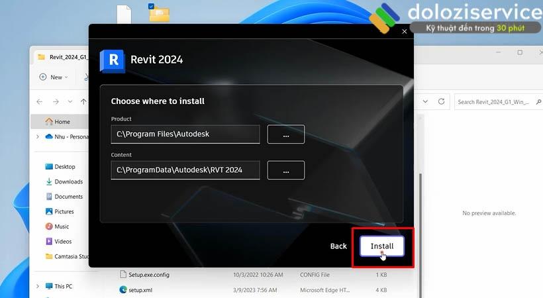Expand the address bar history dropdown
This screenshot has width=543, height=298.
tap(424, 102)
